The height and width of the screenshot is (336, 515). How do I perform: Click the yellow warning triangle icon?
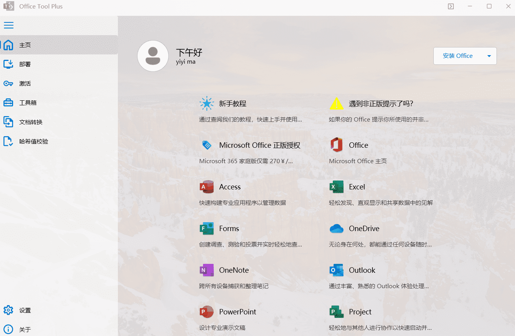[337, 103]
